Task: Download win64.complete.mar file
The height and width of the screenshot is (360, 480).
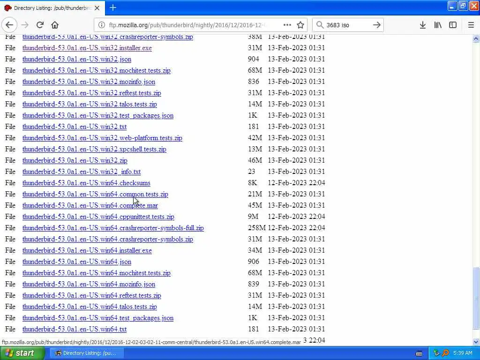Action: click(90, 205)
